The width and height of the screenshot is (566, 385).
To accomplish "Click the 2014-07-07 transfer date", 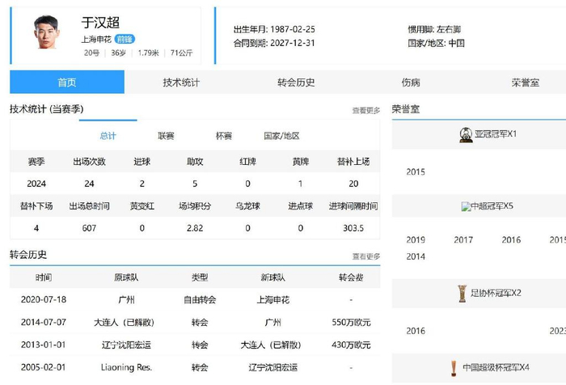I will [x=44, y=322].
